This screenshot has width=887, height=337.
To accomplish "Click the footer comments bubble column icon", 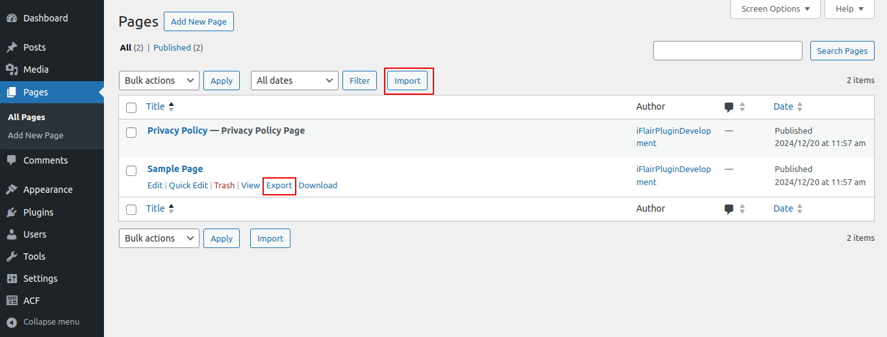I will coord(729,209).
